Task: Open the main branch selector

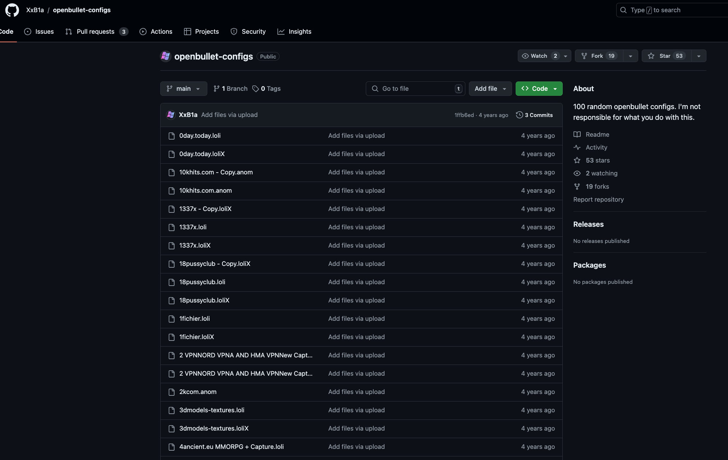Action: [x=184, y=89]
